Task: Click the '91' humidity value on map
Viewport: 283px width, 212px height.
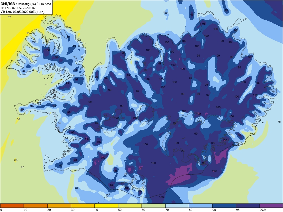Action: click(x=68, y=37)
